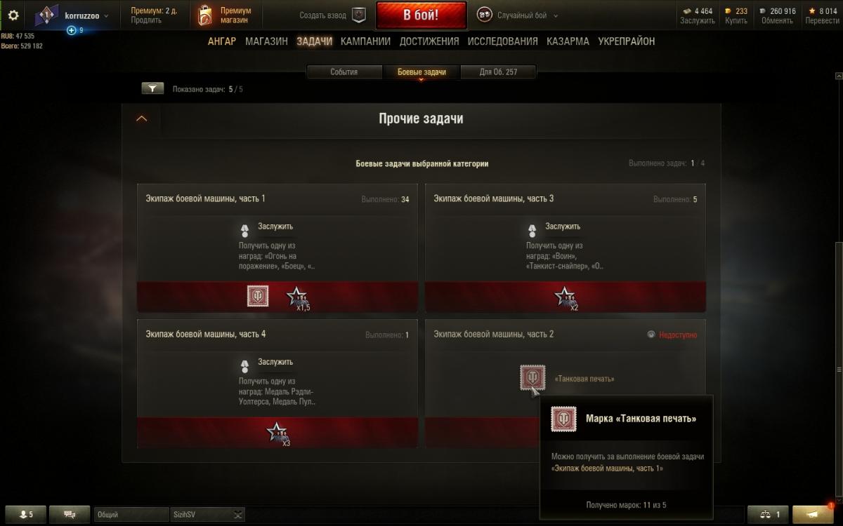Switch to the События tab
843x526 pixels.
(344, 72)
